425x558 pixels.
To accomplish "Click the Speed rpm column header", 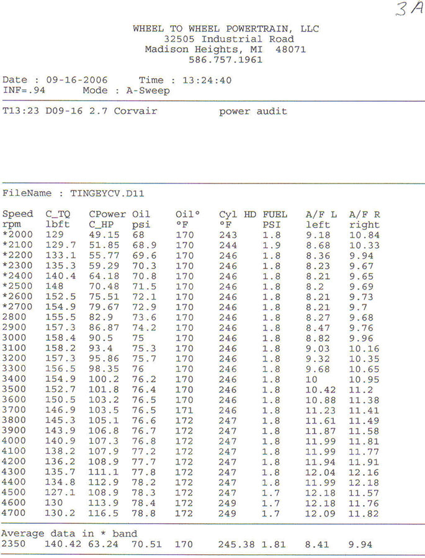I will point(17,219).
